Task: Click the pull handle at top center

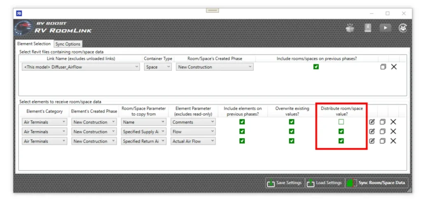Action: 212,10
